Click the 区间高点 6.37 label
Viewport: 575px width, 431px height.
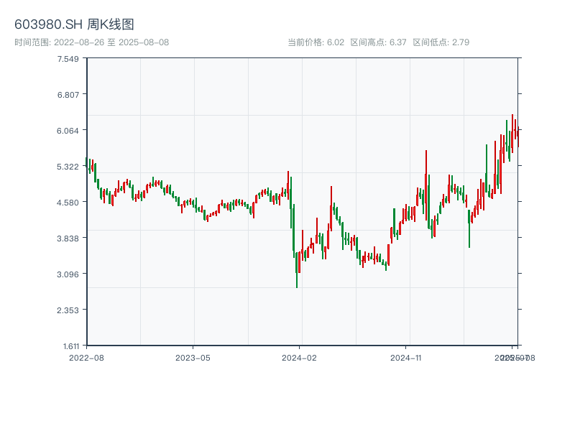tap(378, 42)
